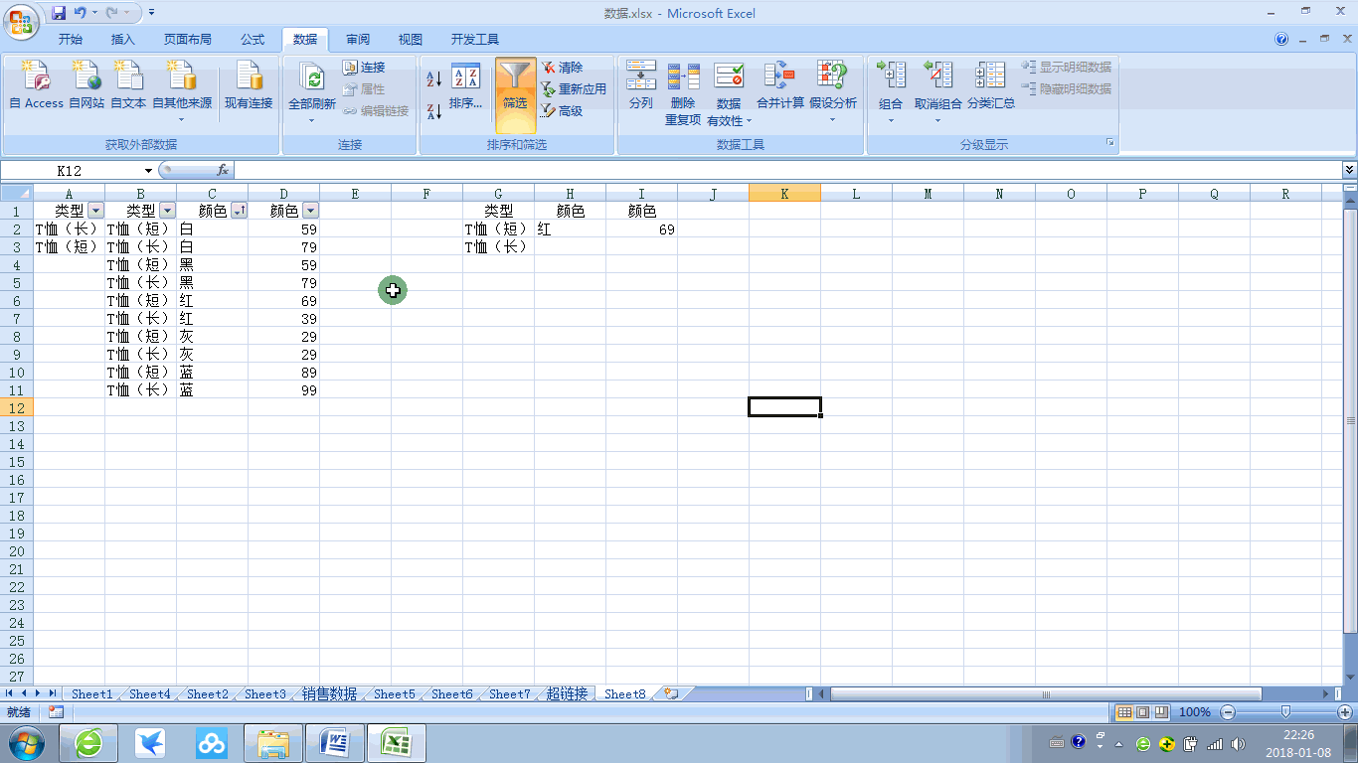Switch to the 视图 ribbon tab

point(411,40)
